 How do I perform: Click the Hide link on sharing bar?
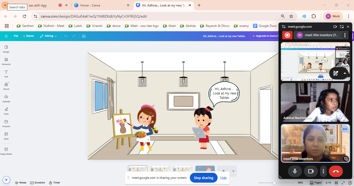pyautogui.click(x=223, y=178)
